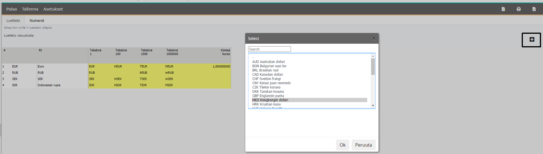Open the Numerot tab
This screenshot has width=543, height=154.
tap(37, 21)
